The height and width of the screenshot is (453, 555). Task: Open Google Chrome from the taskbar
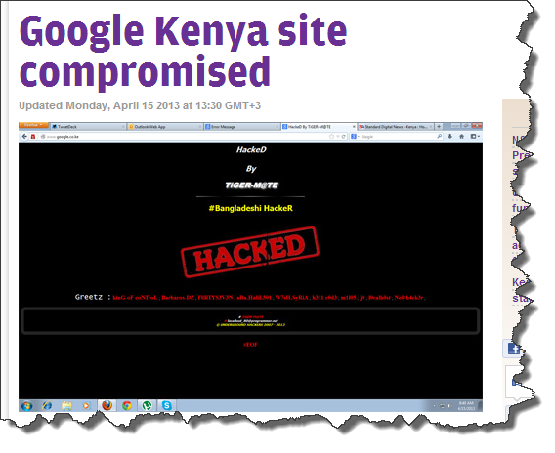pos(127,405)
